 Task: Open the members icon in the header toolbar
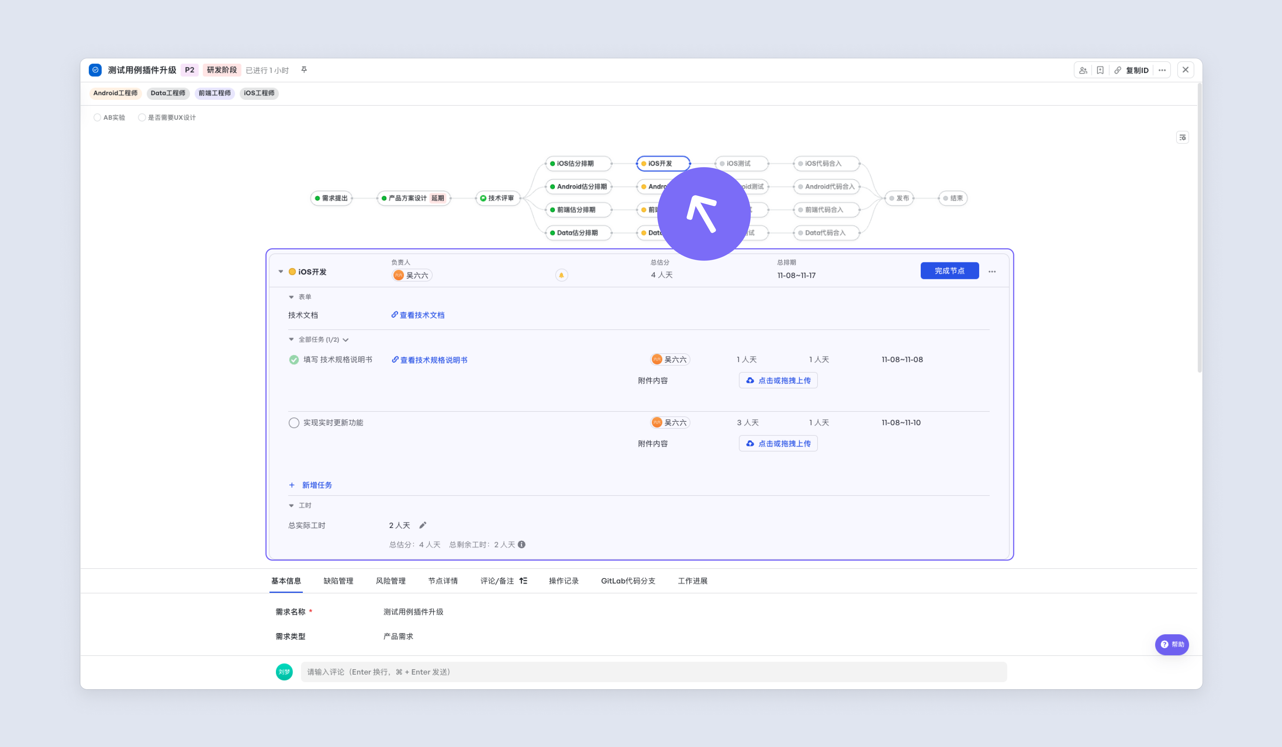coord(1083,70)
